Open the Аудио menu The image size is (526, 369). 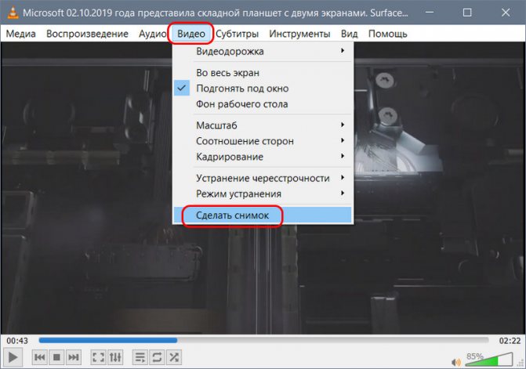click(153, 34)
